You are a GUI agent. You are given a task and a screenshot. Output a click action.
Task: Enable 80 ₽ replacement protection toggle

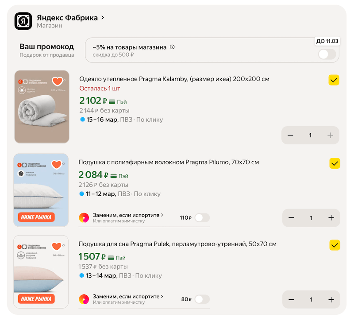pyautogui.click(x=202, y=299)
